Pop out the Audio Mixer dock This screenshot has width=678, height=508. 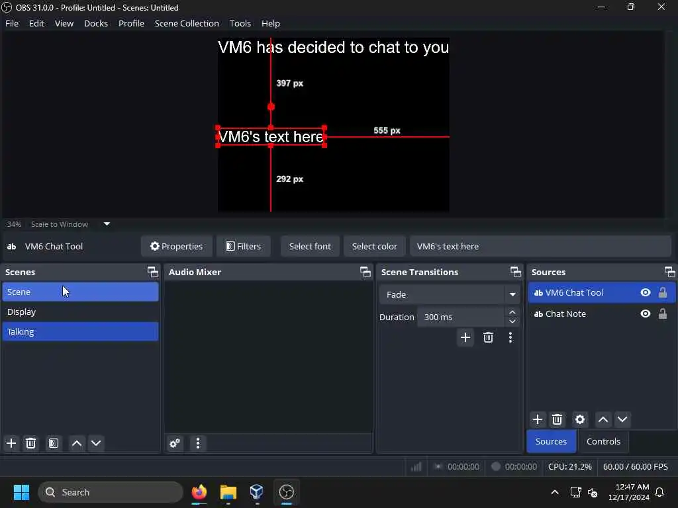pos(365,272)
